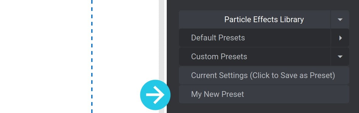The width and height of the screenshot is (359, 113).
Task: Click the downward triangle beside Custom Presets
Action: click(x=340, y=57)
